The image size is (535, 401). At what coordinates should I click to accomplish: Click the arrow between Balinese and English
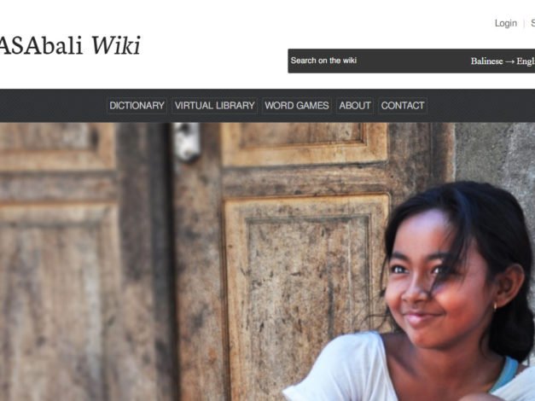(509, 61)
